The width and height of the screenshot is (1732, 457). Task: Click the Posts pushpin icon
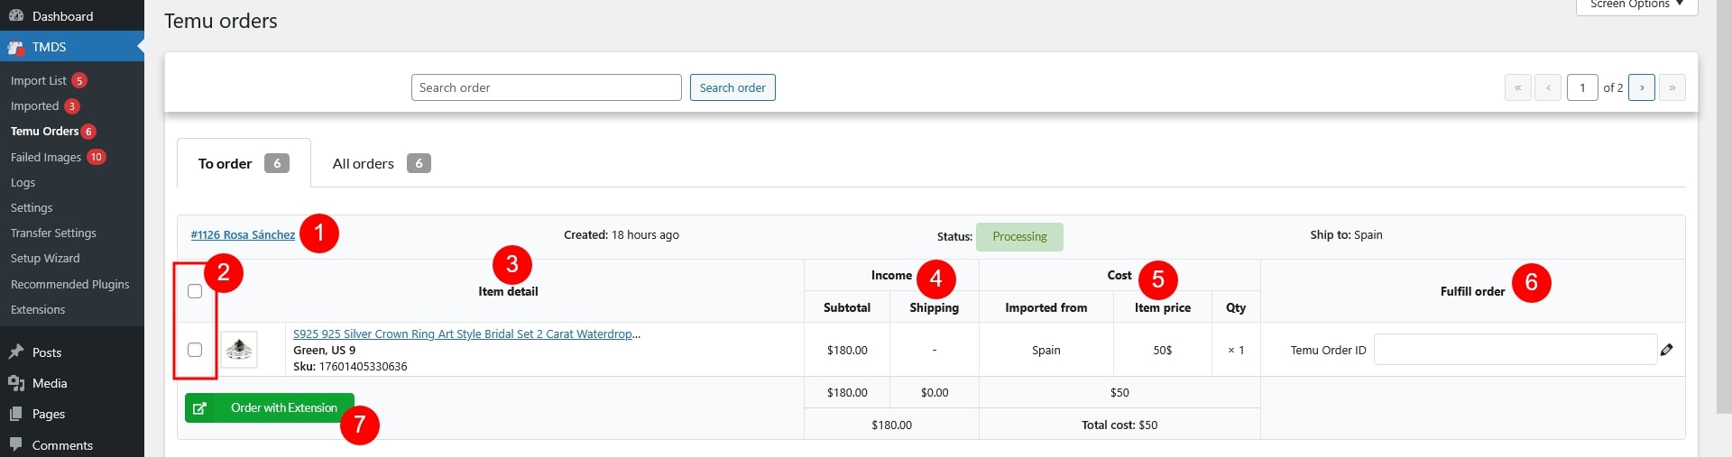click(x=15, y=352)
